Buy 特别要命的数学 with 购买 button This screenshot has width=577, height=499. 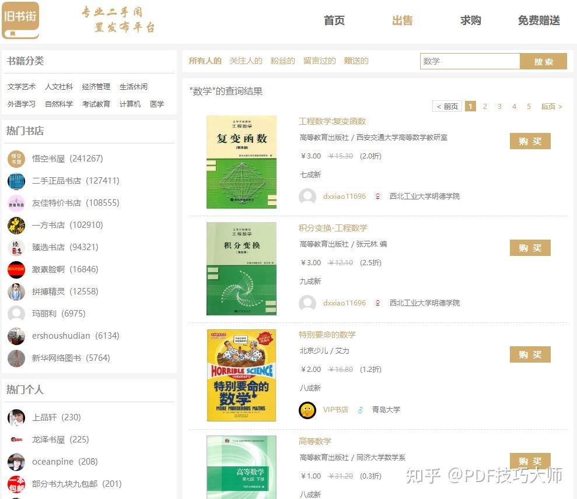[x=530, y=354]
